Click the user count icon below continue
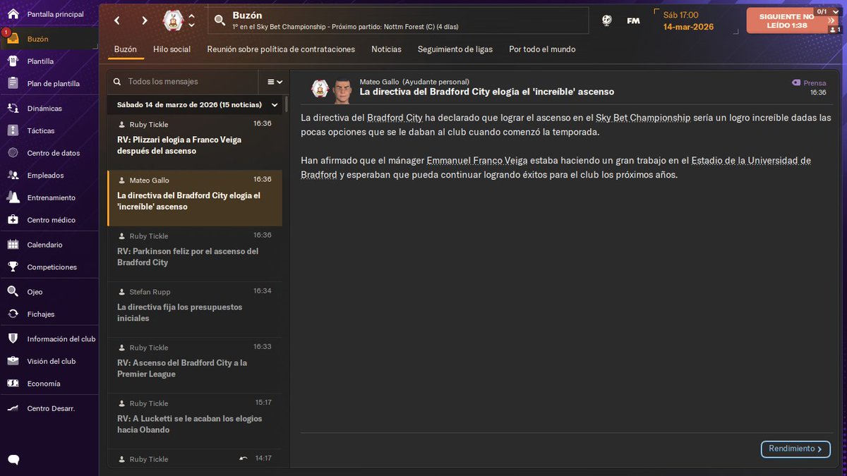847x476 pixels. point(834,30)
